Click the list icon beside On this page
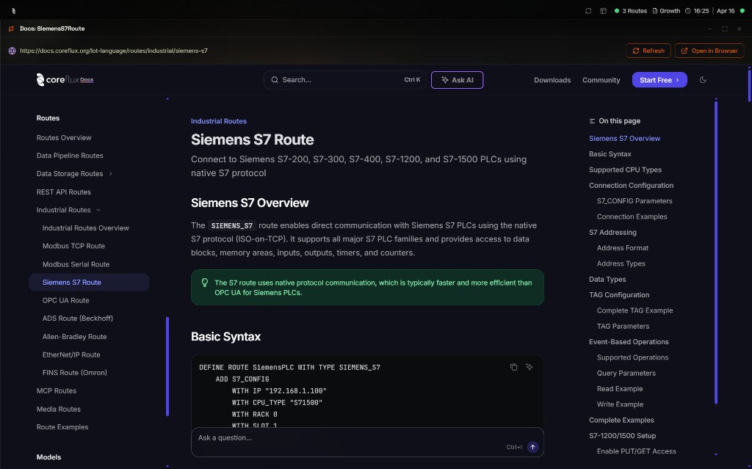Image resolution: width=752 pixels, height=469 pixels. point(592,121)
